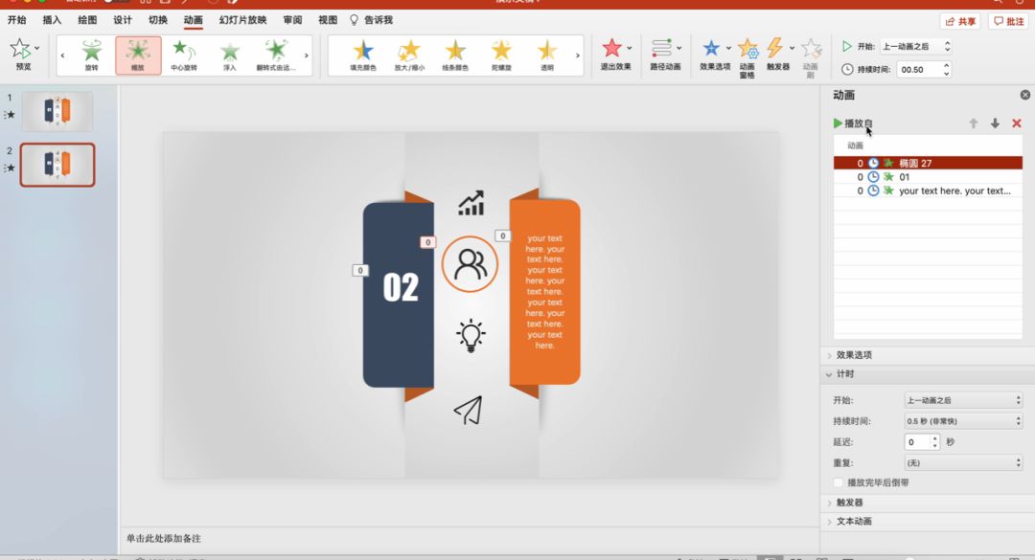Select the 01 animation row

(x=928, y=177)
